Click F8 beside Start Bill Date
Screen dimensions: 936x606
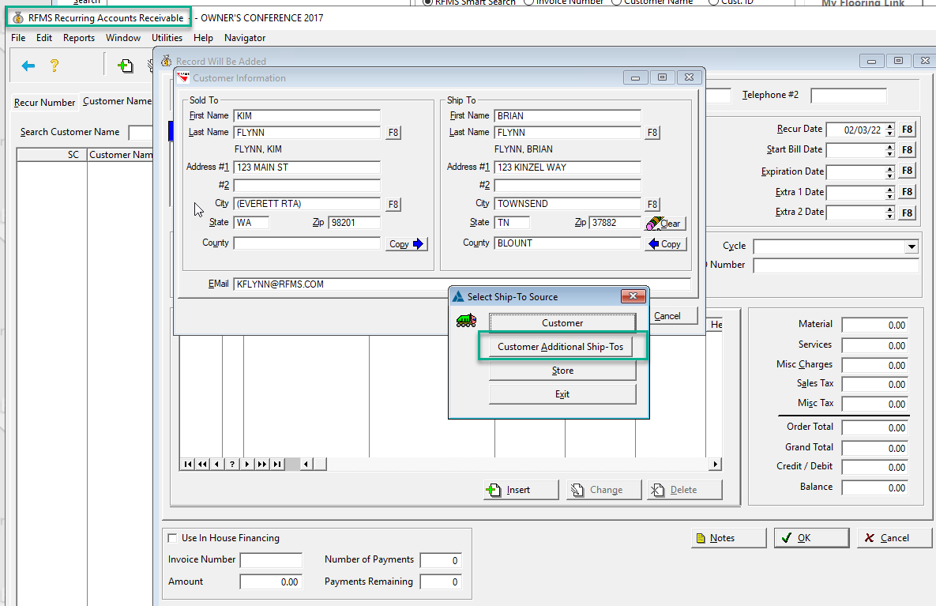pos(907,150)
